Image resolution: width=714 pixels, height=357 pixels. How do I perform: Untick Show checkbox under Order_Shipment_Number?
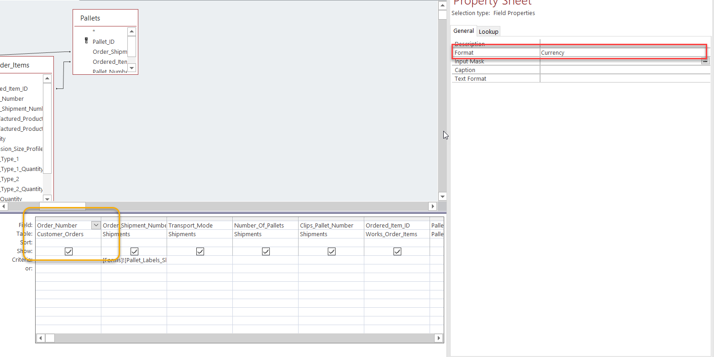tap(134, 251)
